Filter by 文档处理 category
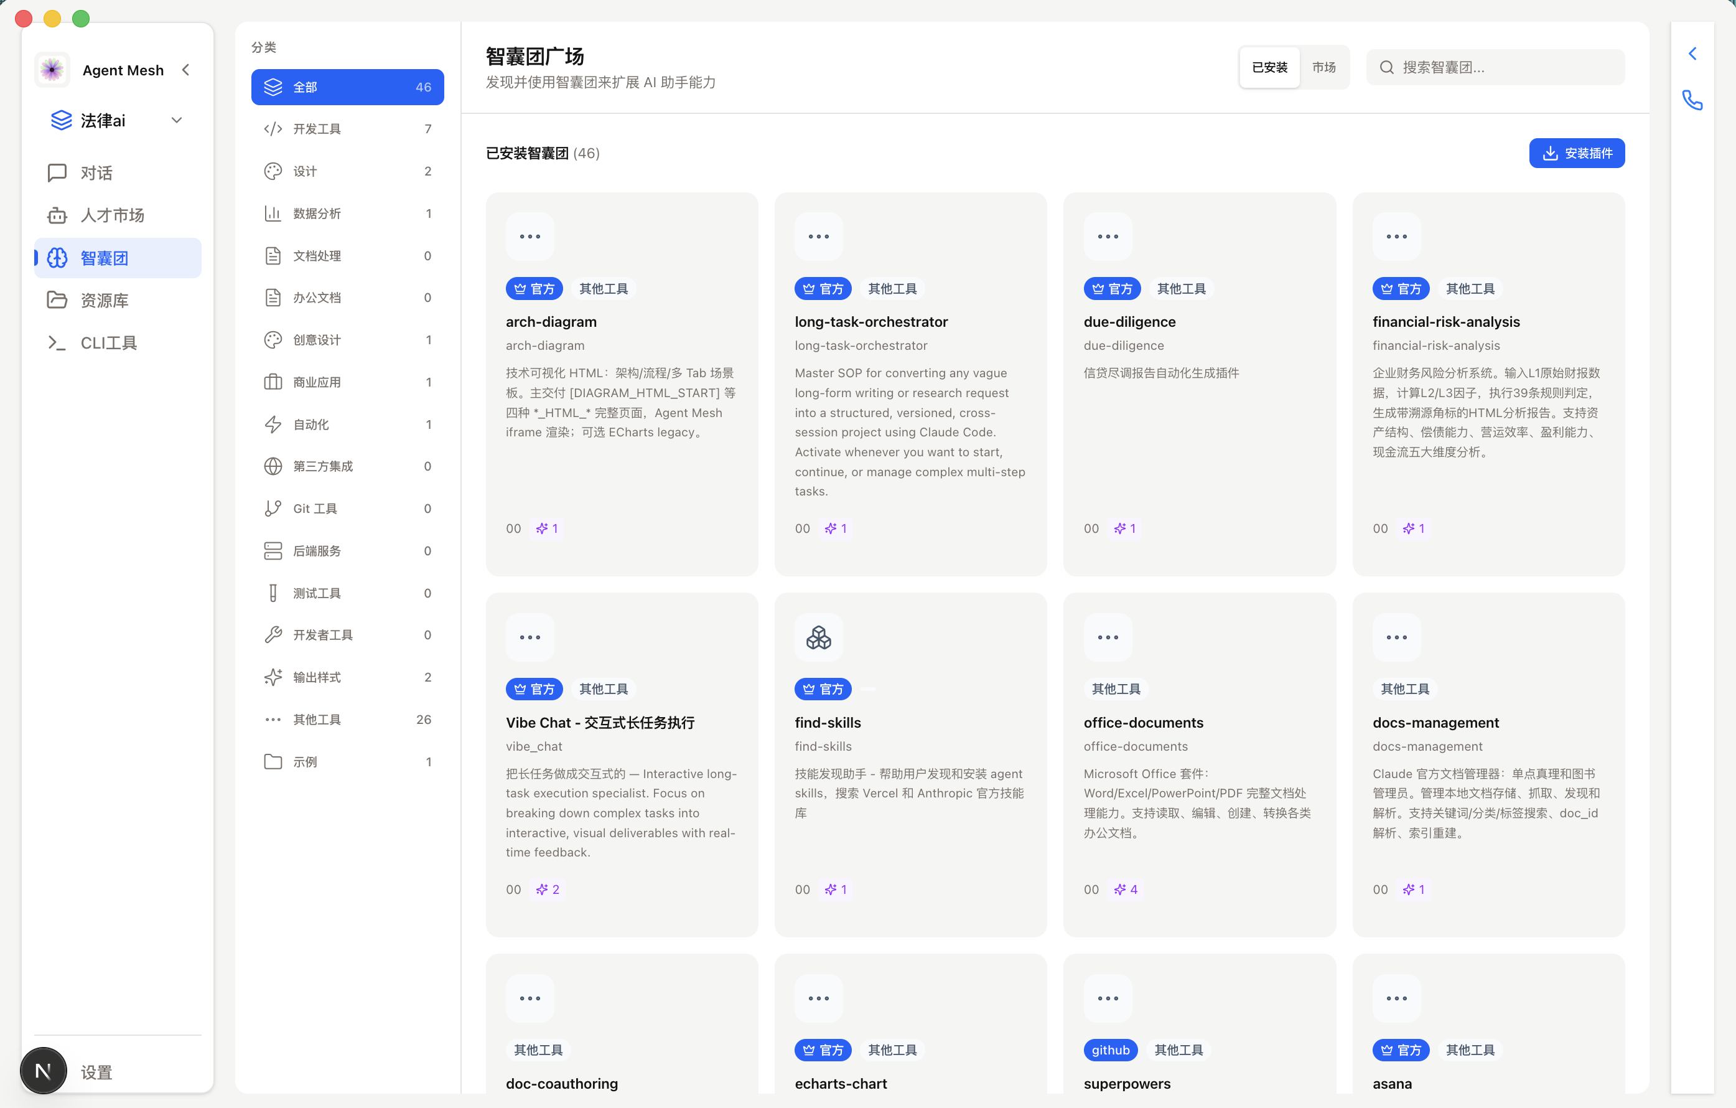 pos(347,255)
